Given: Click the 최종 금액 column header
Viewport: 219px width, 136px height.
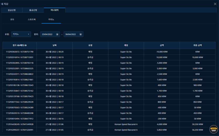Looking at the screenshot, I should [x=197, y=45].
